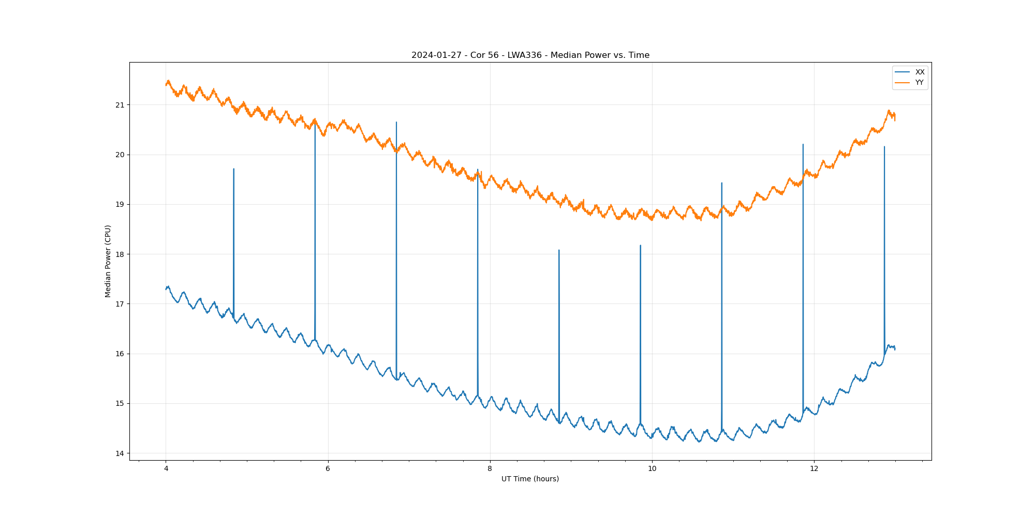This screenshot has height=517, width=1035.
Task: Click the blue spike peak just before hour 10
Action: click(640, 246)
